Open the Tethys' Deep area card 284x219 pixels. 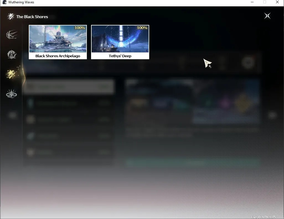coord(120,42)
